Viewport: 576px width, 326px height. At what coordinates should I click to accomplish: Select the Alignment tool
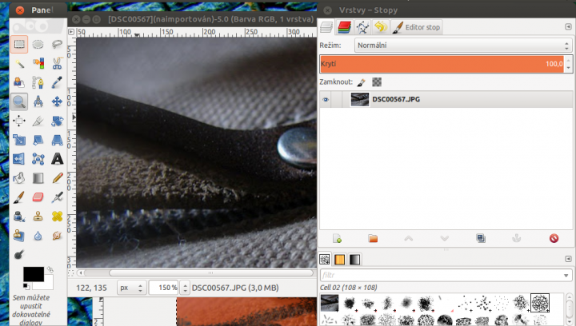point(19,121)
